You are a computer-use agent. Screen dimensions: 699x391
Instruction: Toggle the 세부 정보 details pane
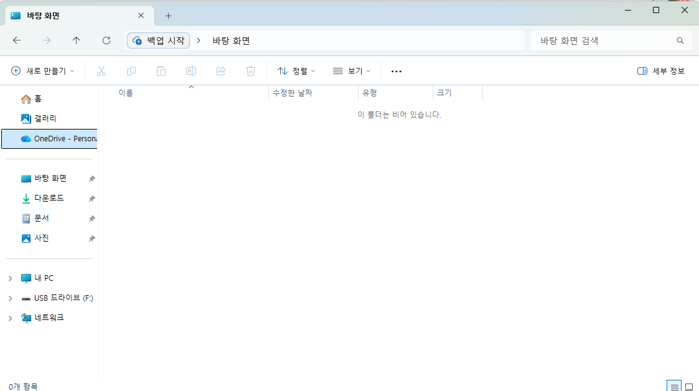(x=660, y=71)
